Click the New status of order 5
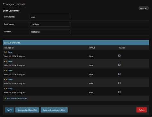The height and width of the screenshot is (117, 152). [x=91, y=74]
